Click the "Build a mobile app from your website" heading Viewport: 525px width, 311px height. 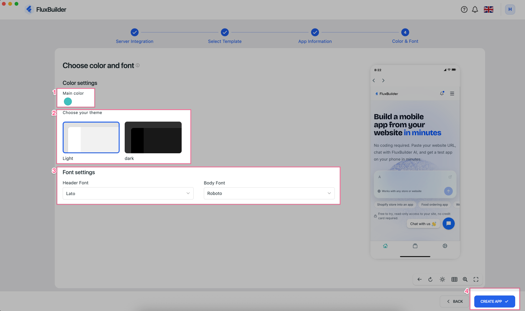click(x=408, y=125)
